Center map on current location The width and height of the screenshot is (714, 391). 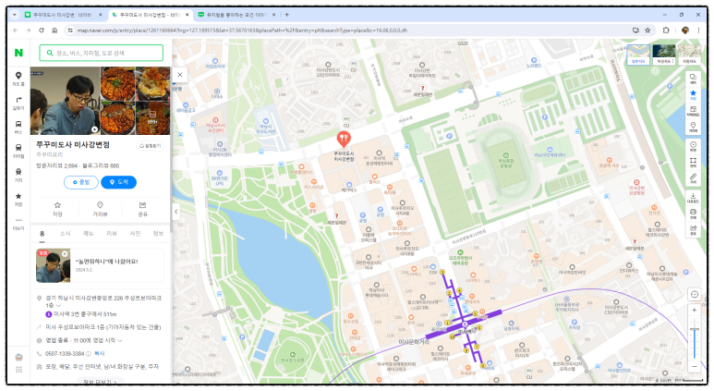(x=695, y=294)
